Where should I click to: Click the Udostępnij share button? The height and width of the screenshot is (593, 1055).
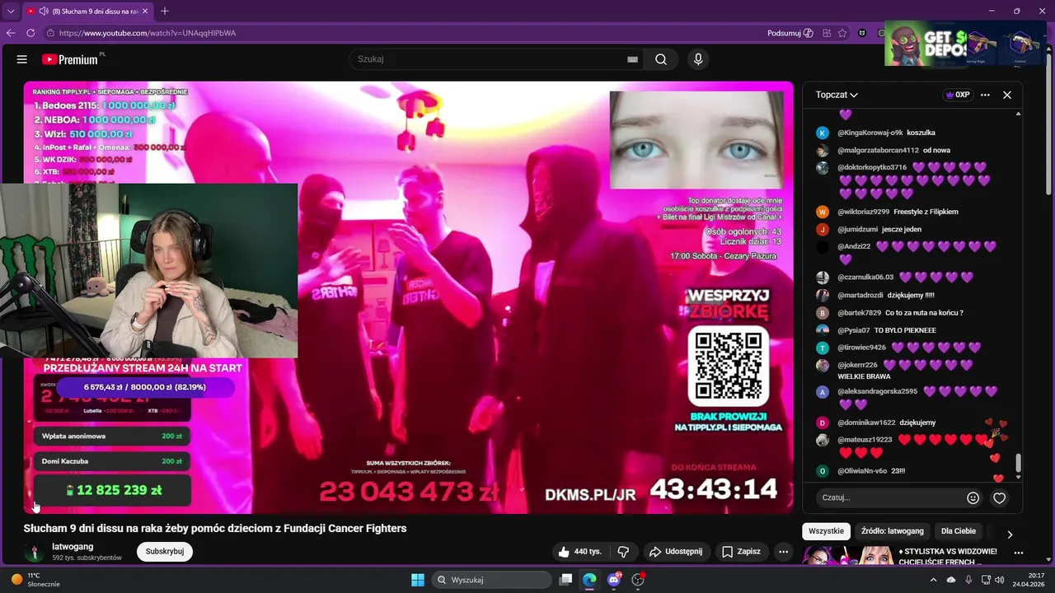(x=675, y=552)
